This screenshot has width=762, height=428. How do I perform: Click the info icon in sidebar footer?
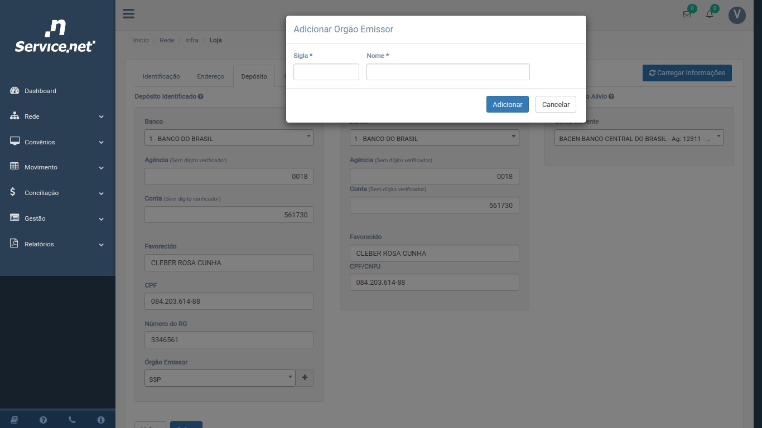click(101, 420)
